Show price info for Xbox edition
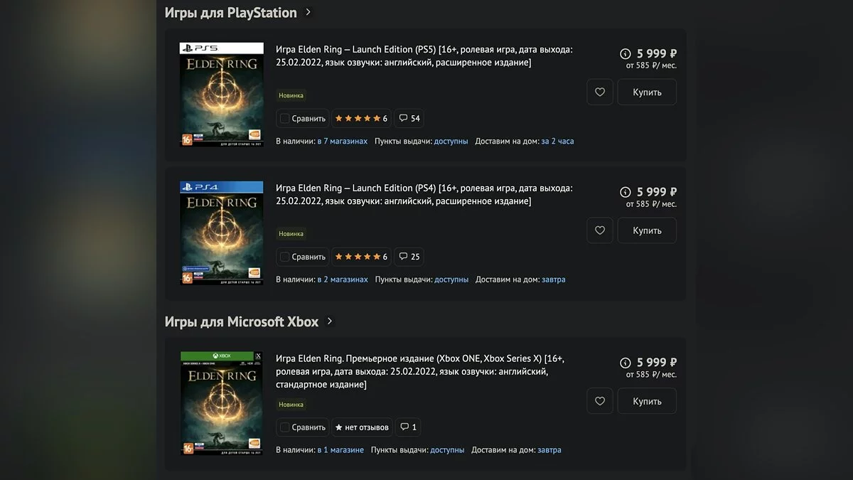The image size is (853, 480). tap(626, 363)
